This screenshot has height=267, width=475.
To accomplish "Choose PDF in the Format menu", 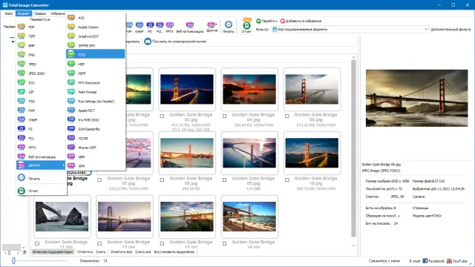I will click(41, 27).
